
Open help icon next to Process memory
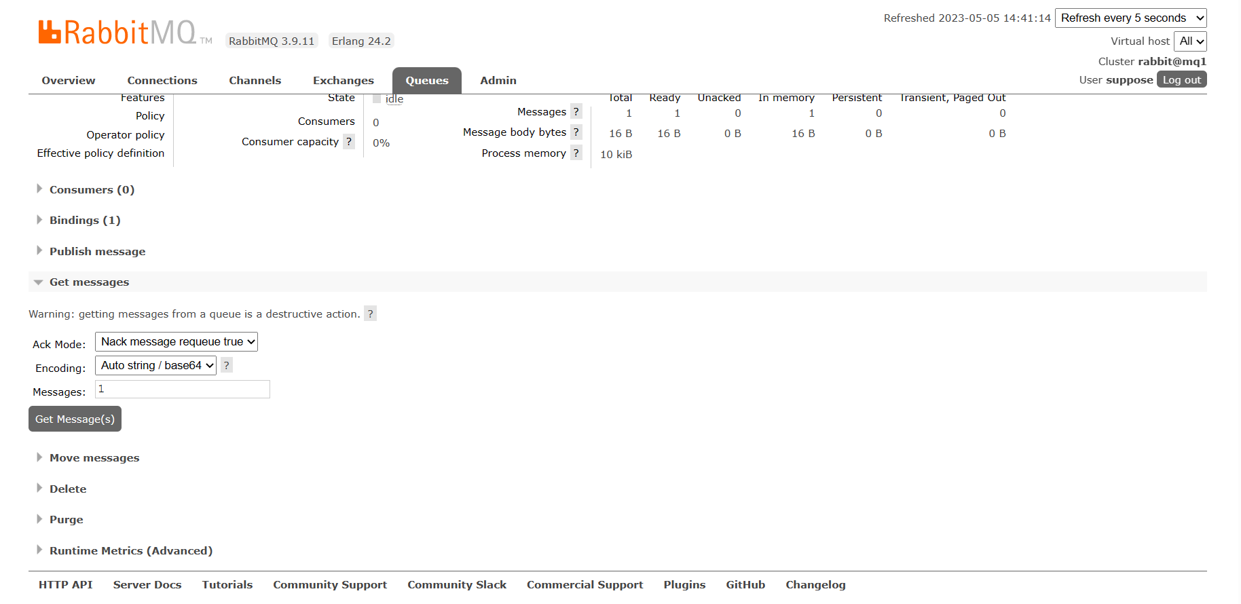pos(576,153)
